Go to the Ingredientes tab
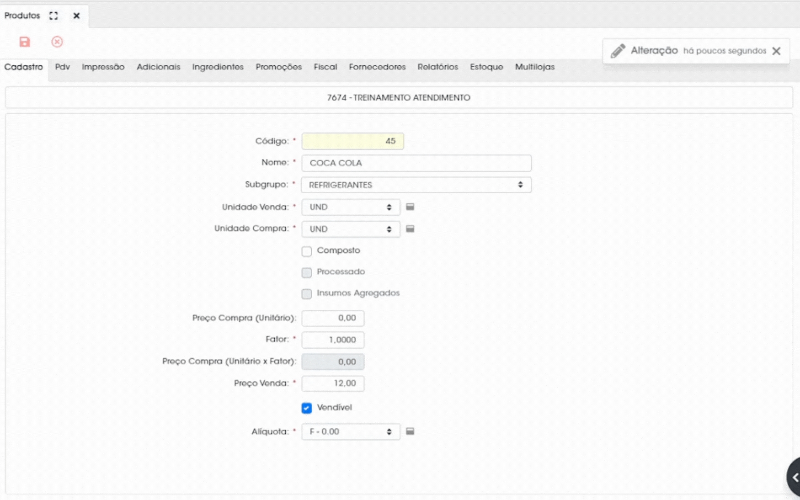The height and width of the screenshot is (500, 800). pyautogui.click(x=218, y=67)
